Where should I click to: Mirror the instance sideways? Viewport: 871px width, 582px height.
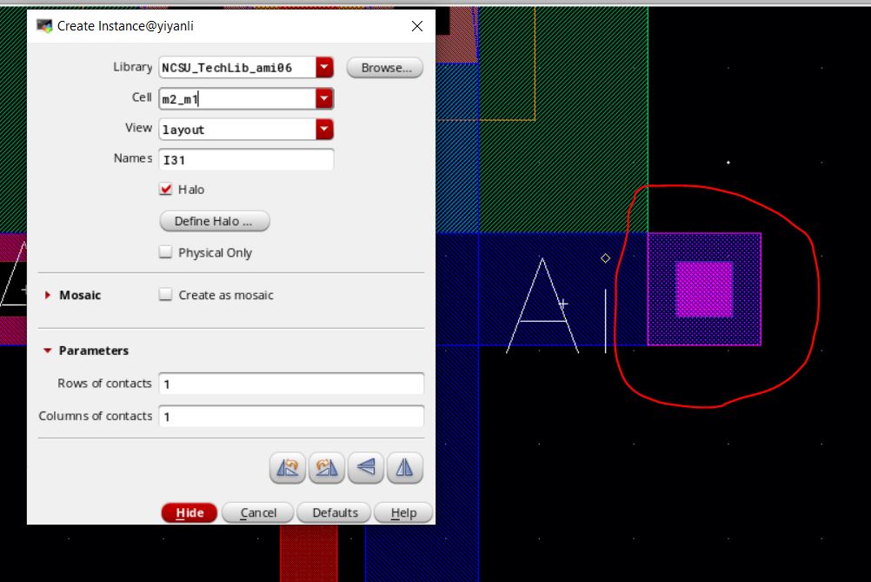(x=404, y=468)
